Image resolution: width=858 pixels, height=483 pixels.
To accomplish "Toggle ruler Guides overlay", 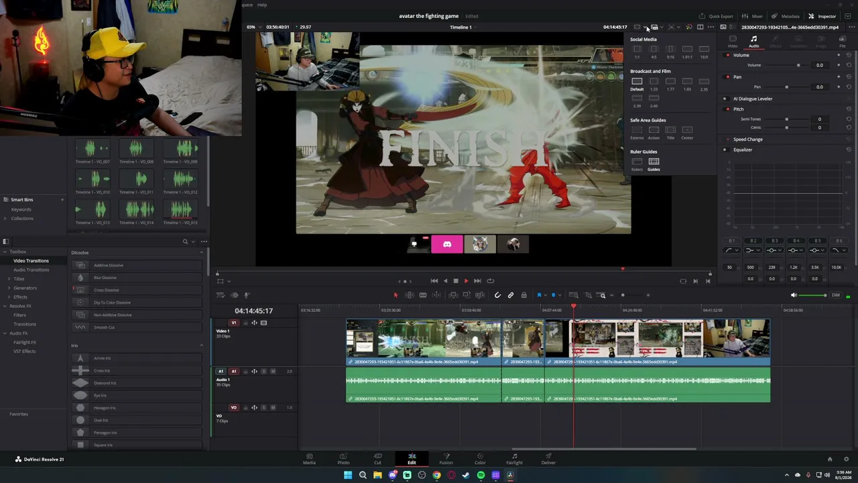I will tap(654, 164).
